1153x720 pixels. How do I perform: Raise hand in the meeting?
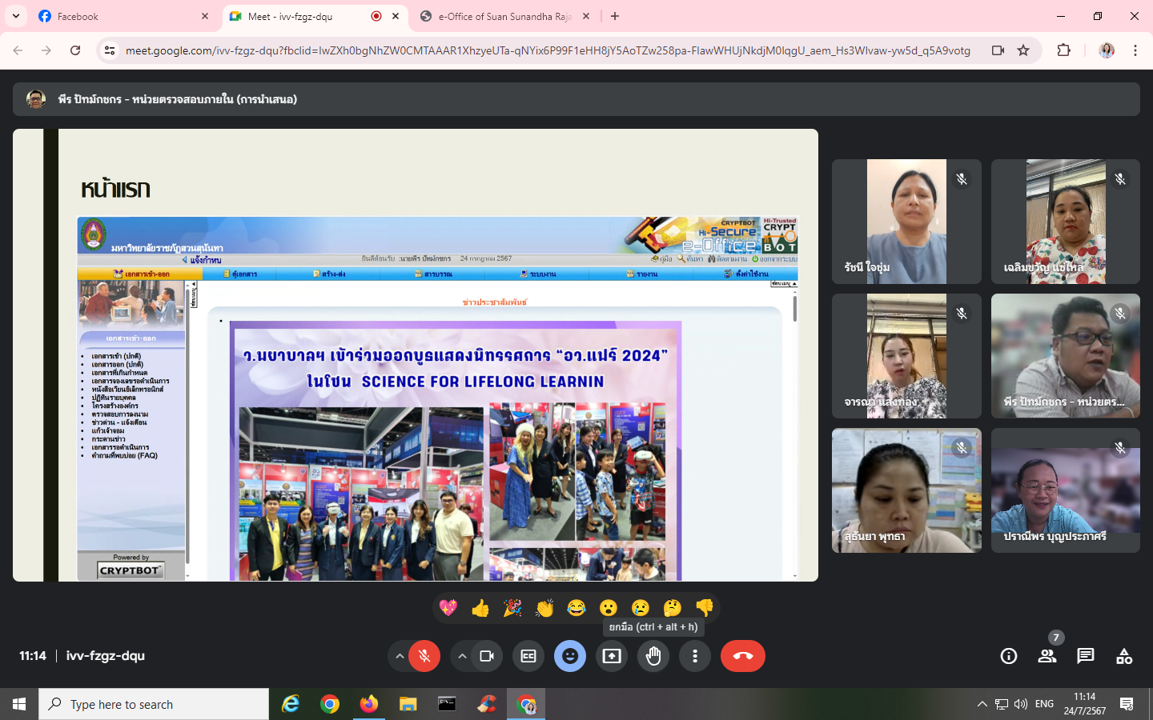(653, 656)
